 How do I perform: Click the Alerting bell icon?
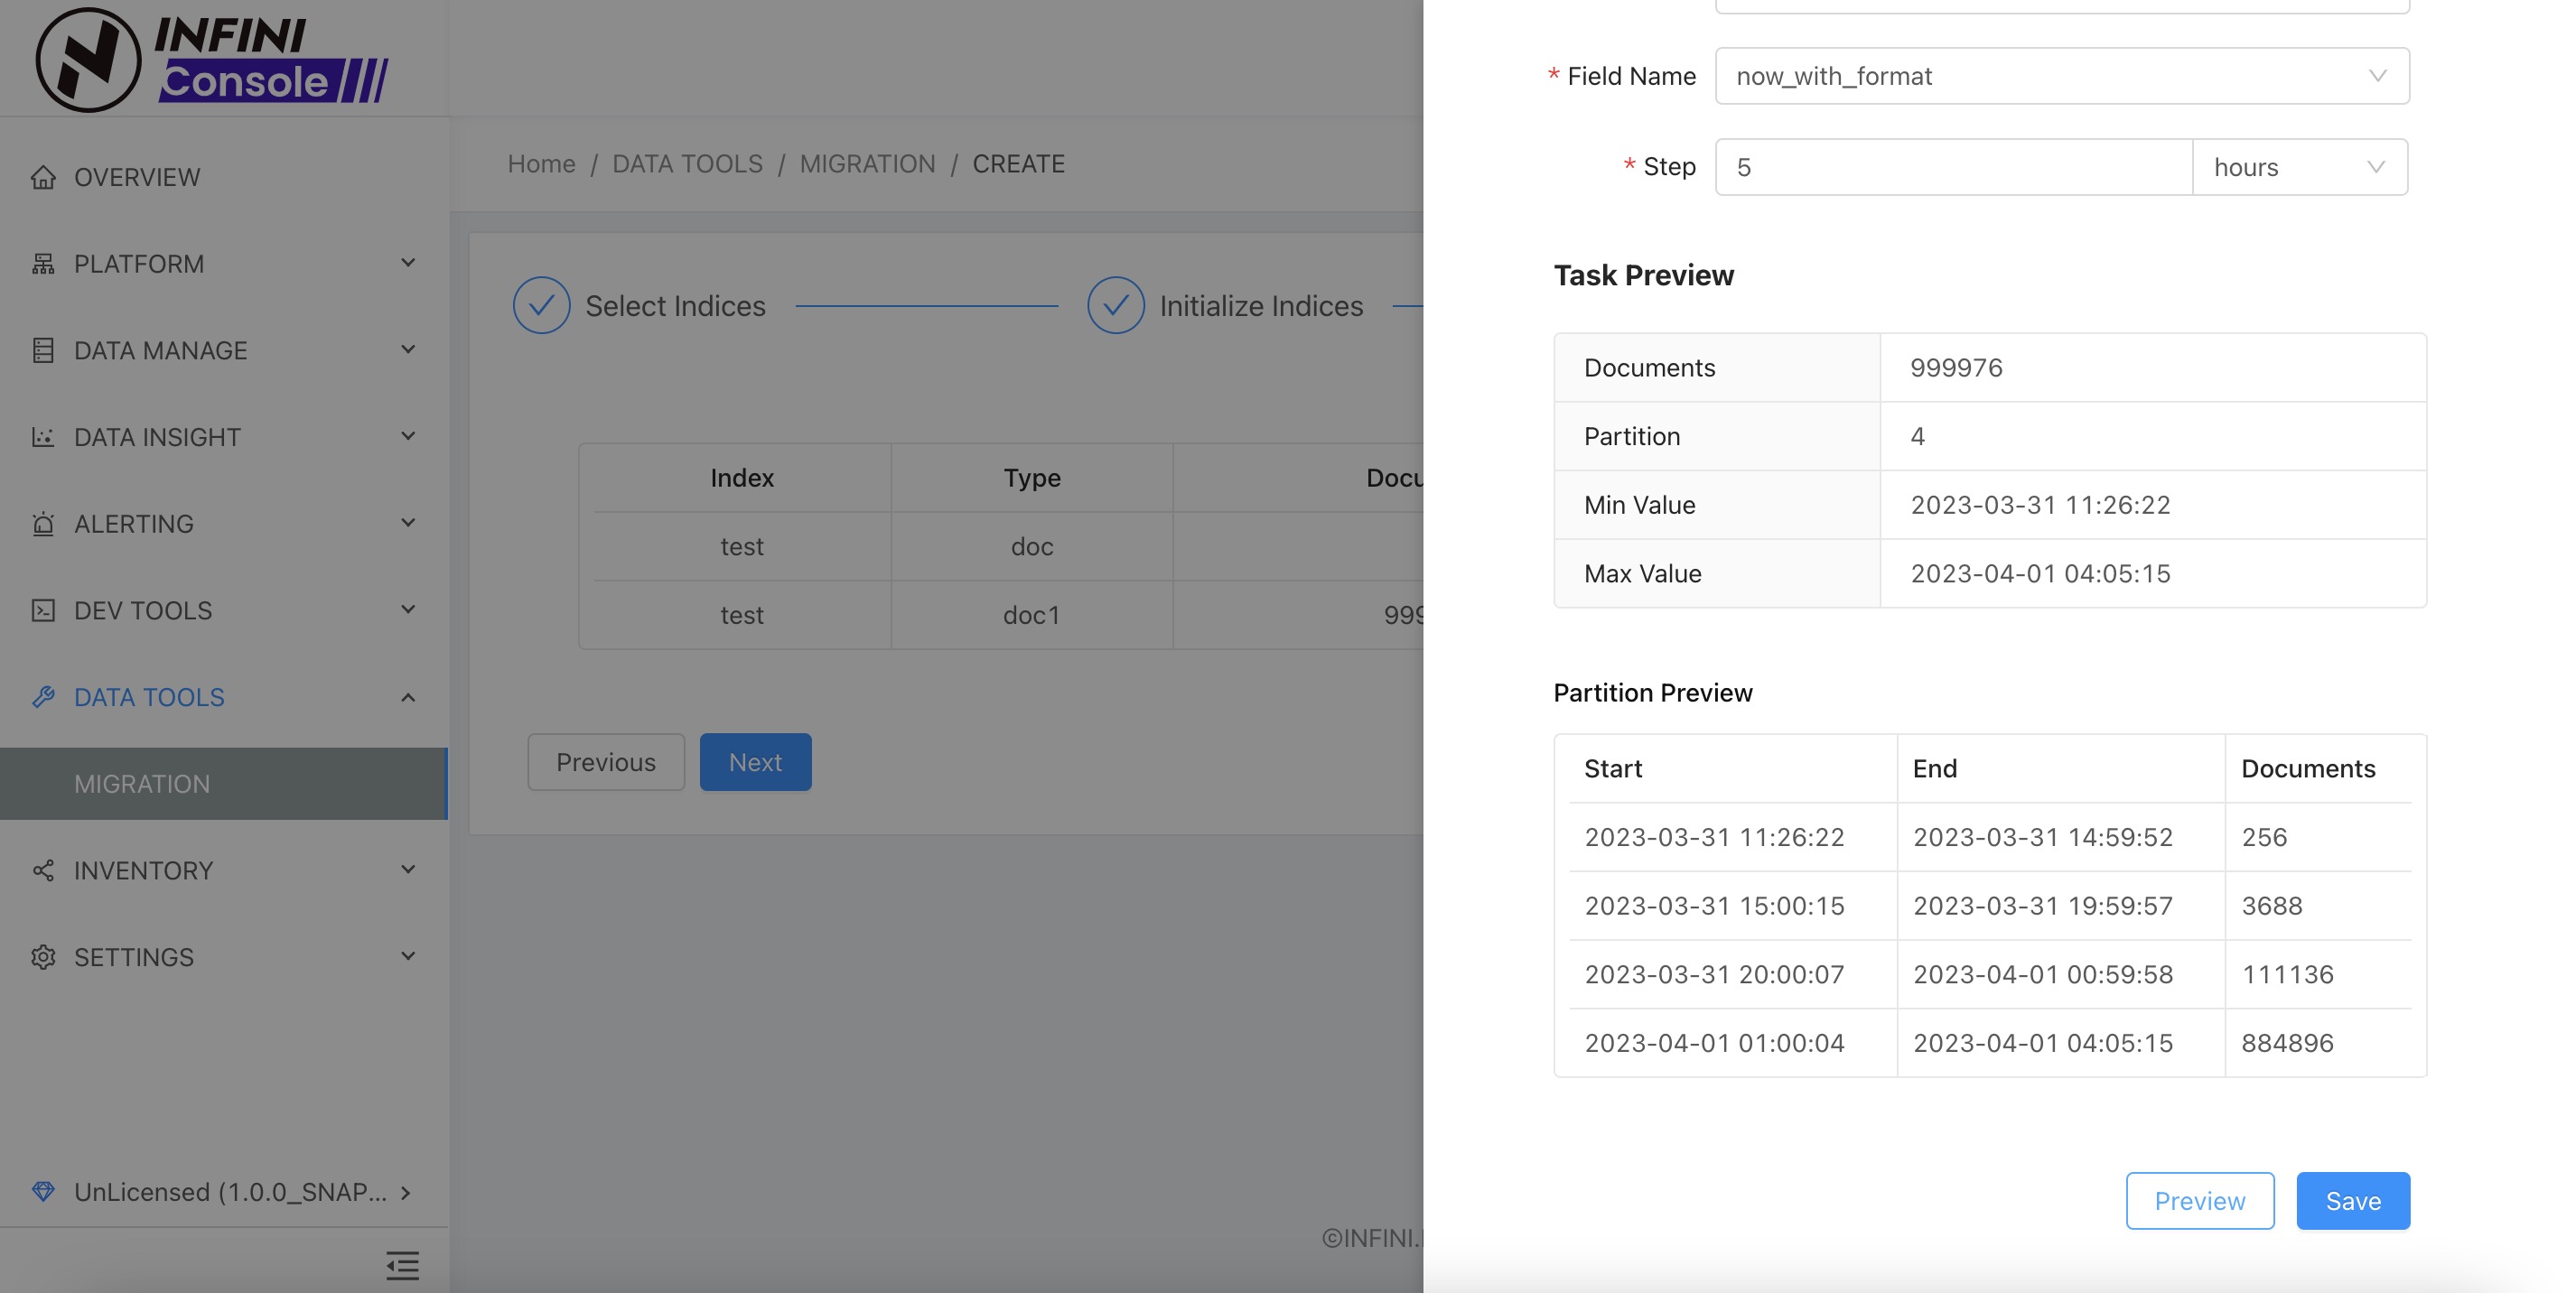[43, 524]
